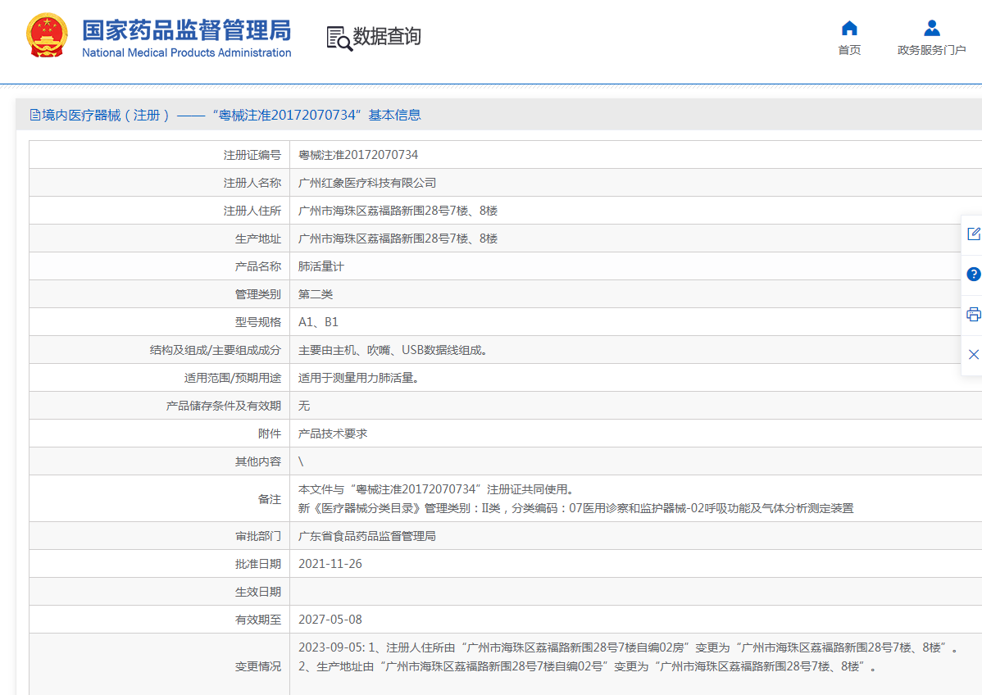Click the 注册证编号 row label
This screenshot has height=695, width=982.
click(x=252, y=155)
